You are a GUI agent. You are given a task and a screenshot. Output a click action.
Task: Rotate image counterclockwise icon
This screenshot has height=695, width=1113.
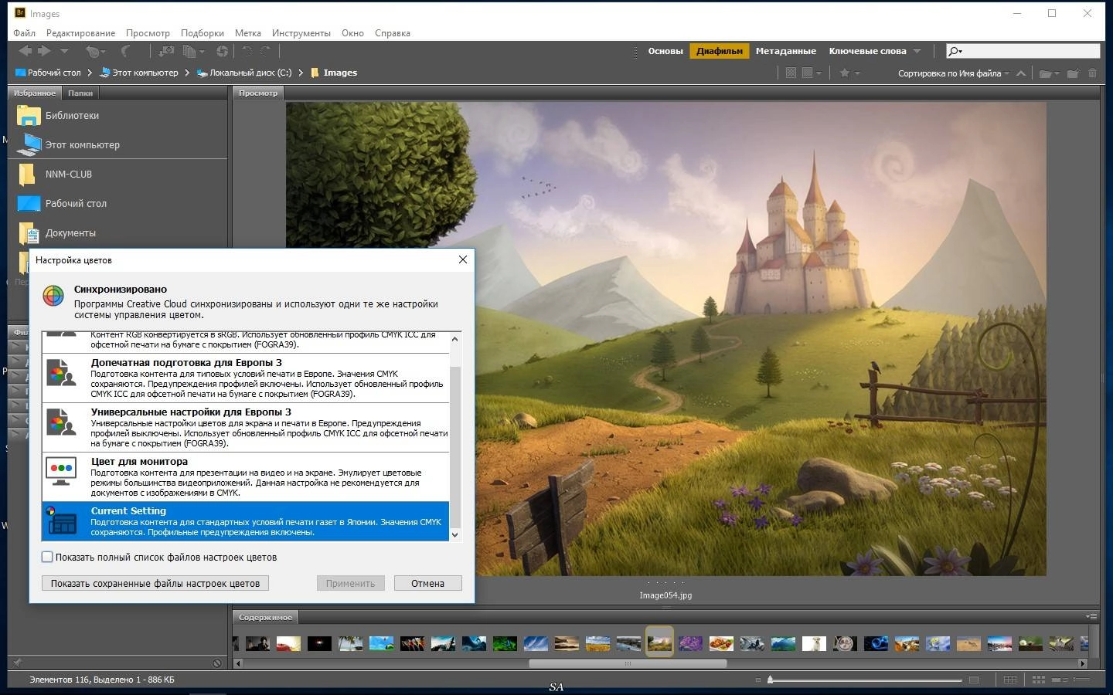(x=247, y=51)
